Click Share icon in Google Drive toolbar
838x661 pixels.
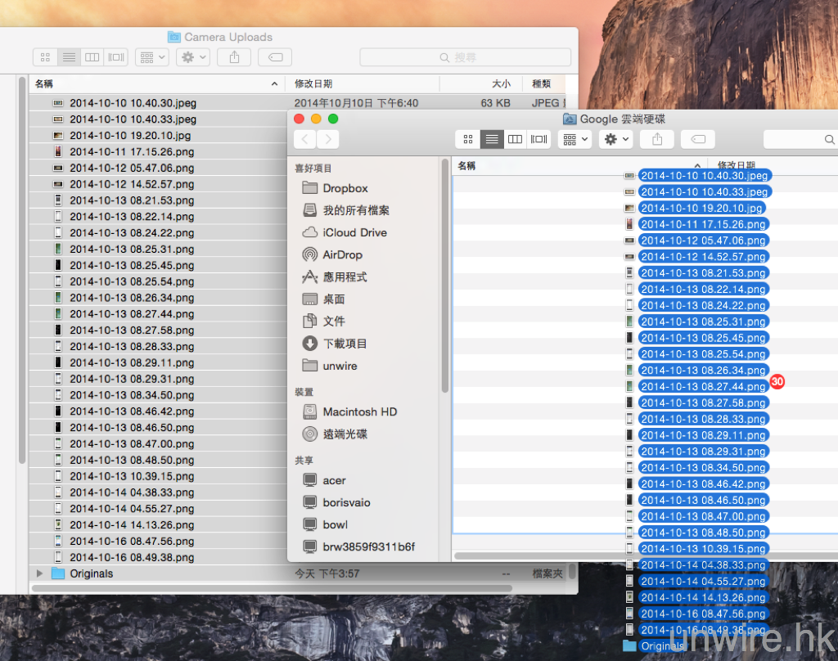pos(657,139)
